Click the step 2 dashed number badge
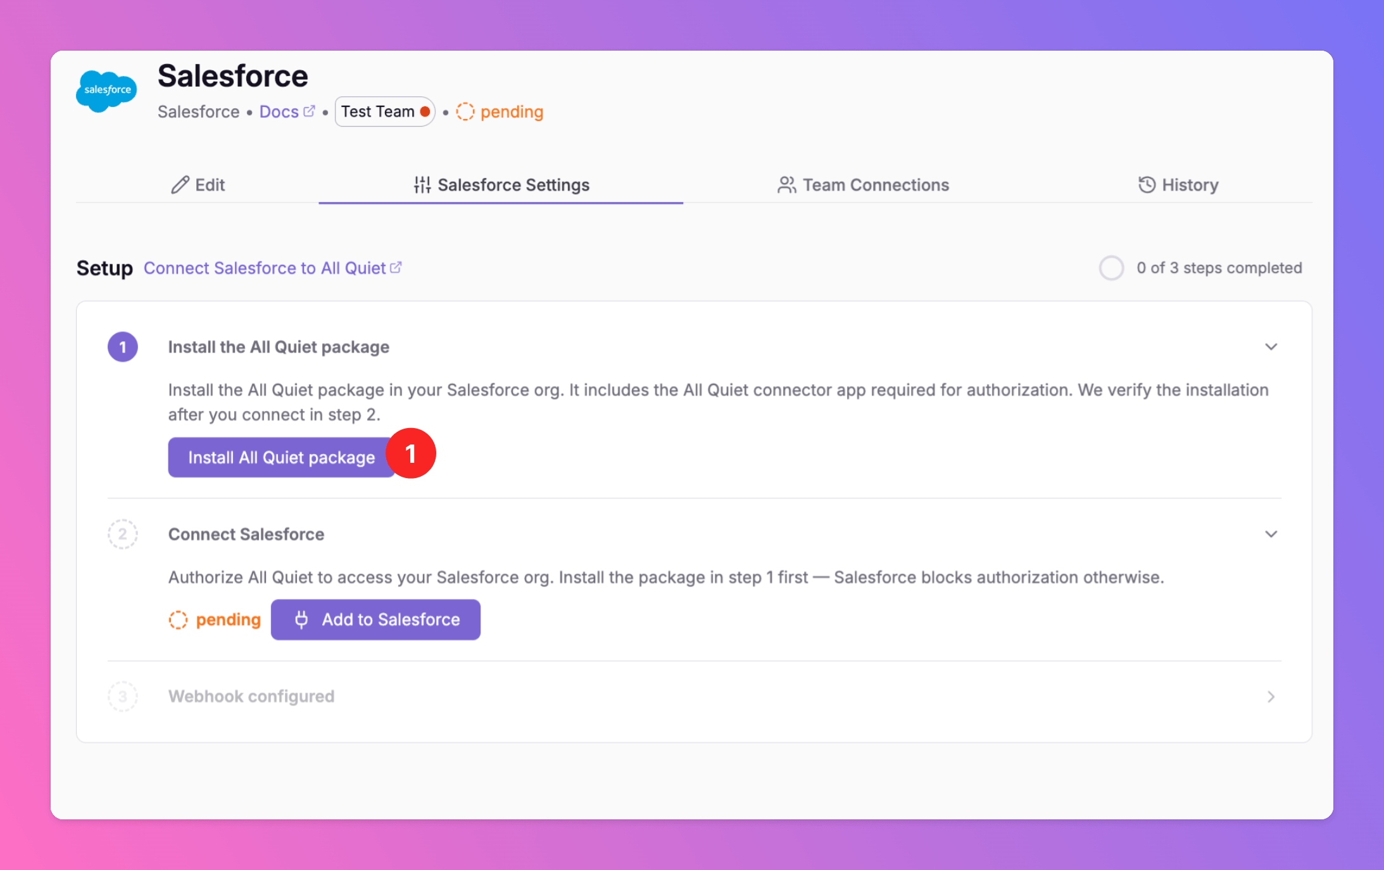 coord(123,534)
